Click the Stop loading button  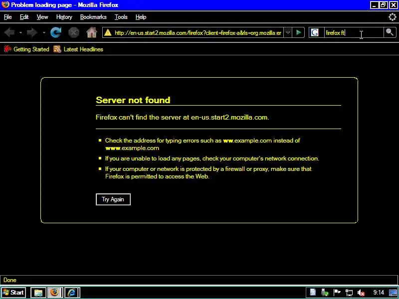(x=74, y=32)
